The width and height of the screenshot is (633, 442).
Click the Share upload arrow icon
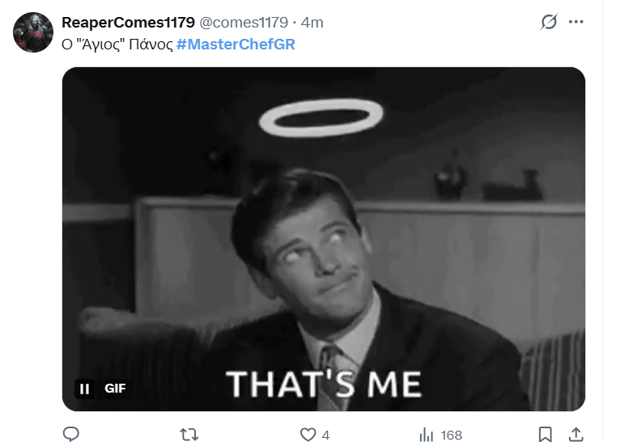576,435
